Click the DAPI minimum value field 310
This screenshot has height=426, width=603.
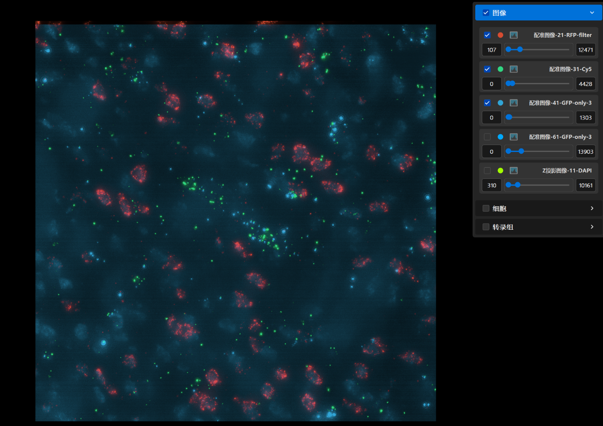pos(491,185)
